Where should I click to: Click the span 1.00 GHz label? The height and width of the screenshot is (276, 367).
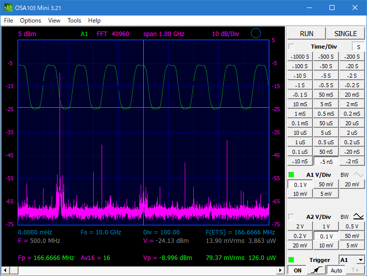click(164, 34)
